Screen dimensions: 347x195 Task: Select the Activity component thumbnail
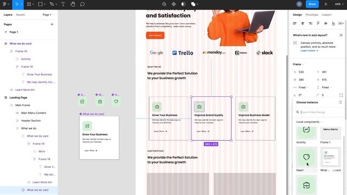[x=306, y=133]
